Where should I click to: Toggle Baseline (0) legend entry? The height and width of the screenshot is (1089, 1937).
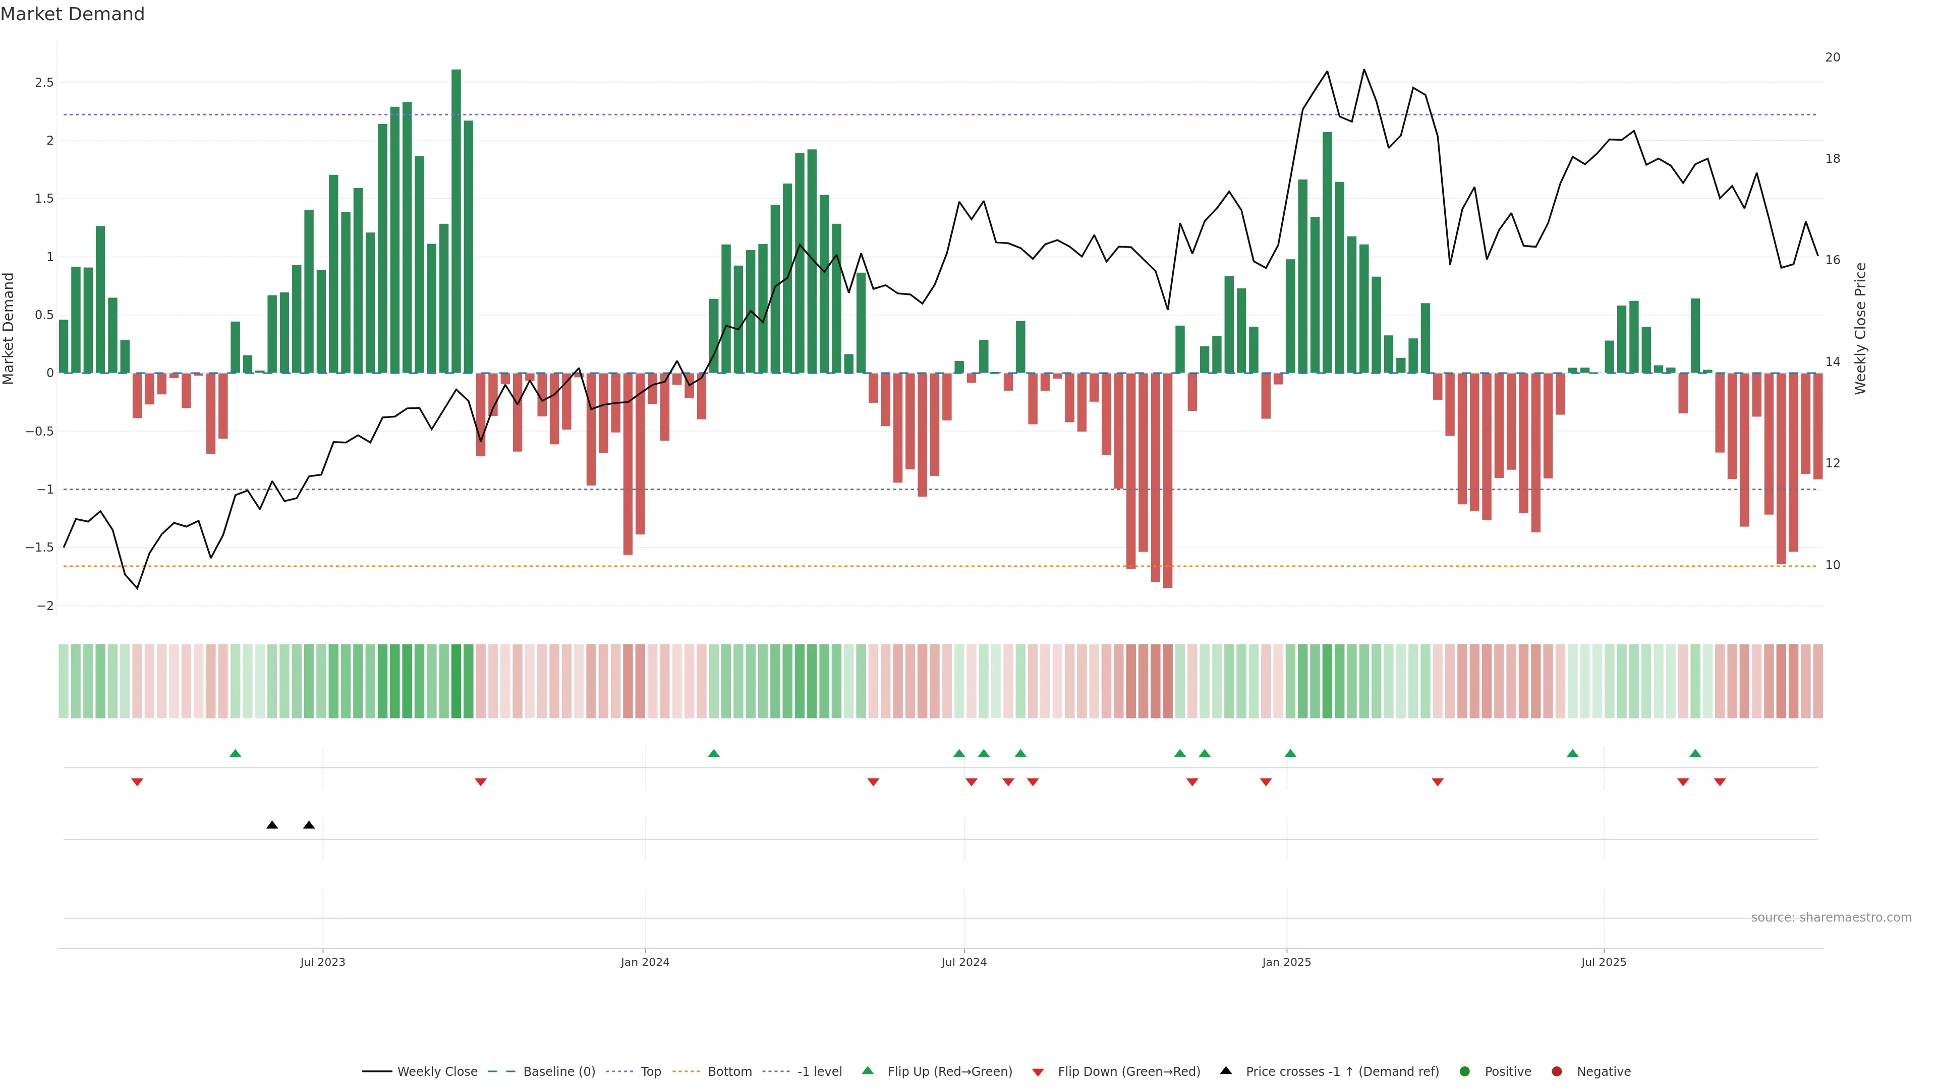(559, 1072)
